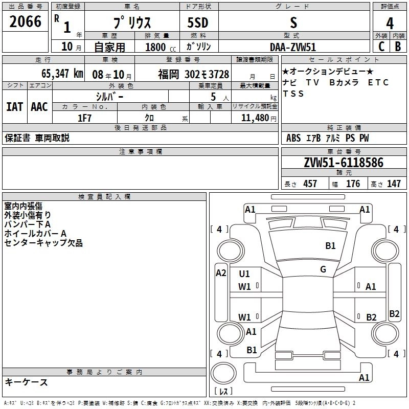The width and height of the screenshot is (409, 409).
Task: Select the 注意事項欄 header
Action: pos(140,151)
